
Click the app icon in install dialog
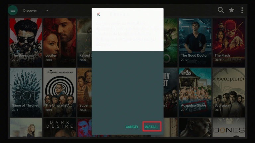pos(99,14)
